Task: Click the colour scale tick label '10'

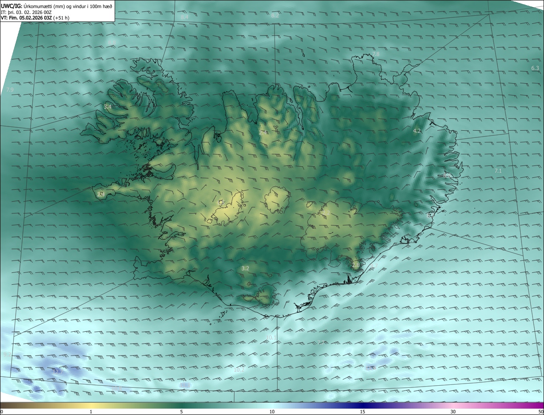Action: (x=272, y=412)
